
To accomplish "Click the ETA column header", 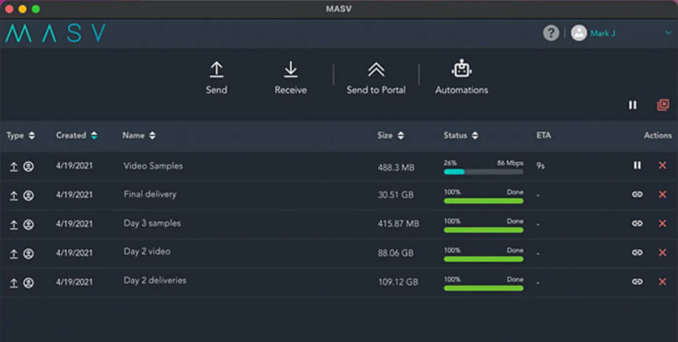I will 544,136.
